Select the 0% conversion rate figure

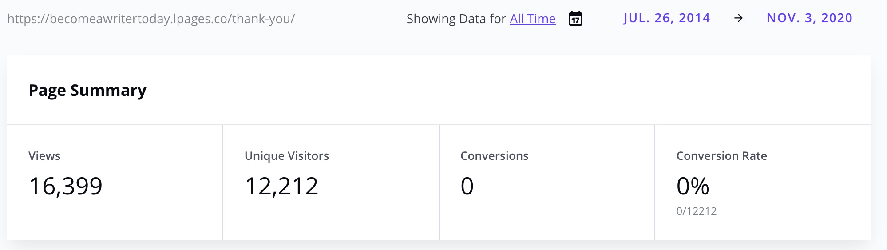693,186
